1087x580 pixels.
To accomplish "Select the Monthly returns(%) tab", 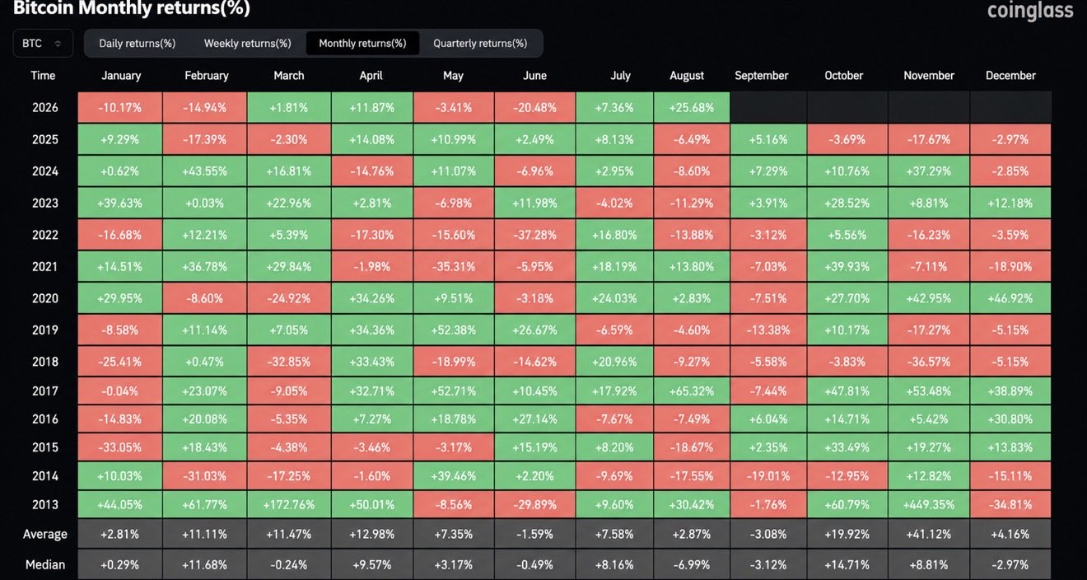I will tap(362, 43).
